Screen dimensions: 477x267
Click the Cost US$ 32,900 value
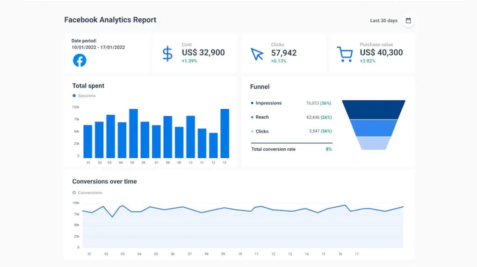(203, 53)
